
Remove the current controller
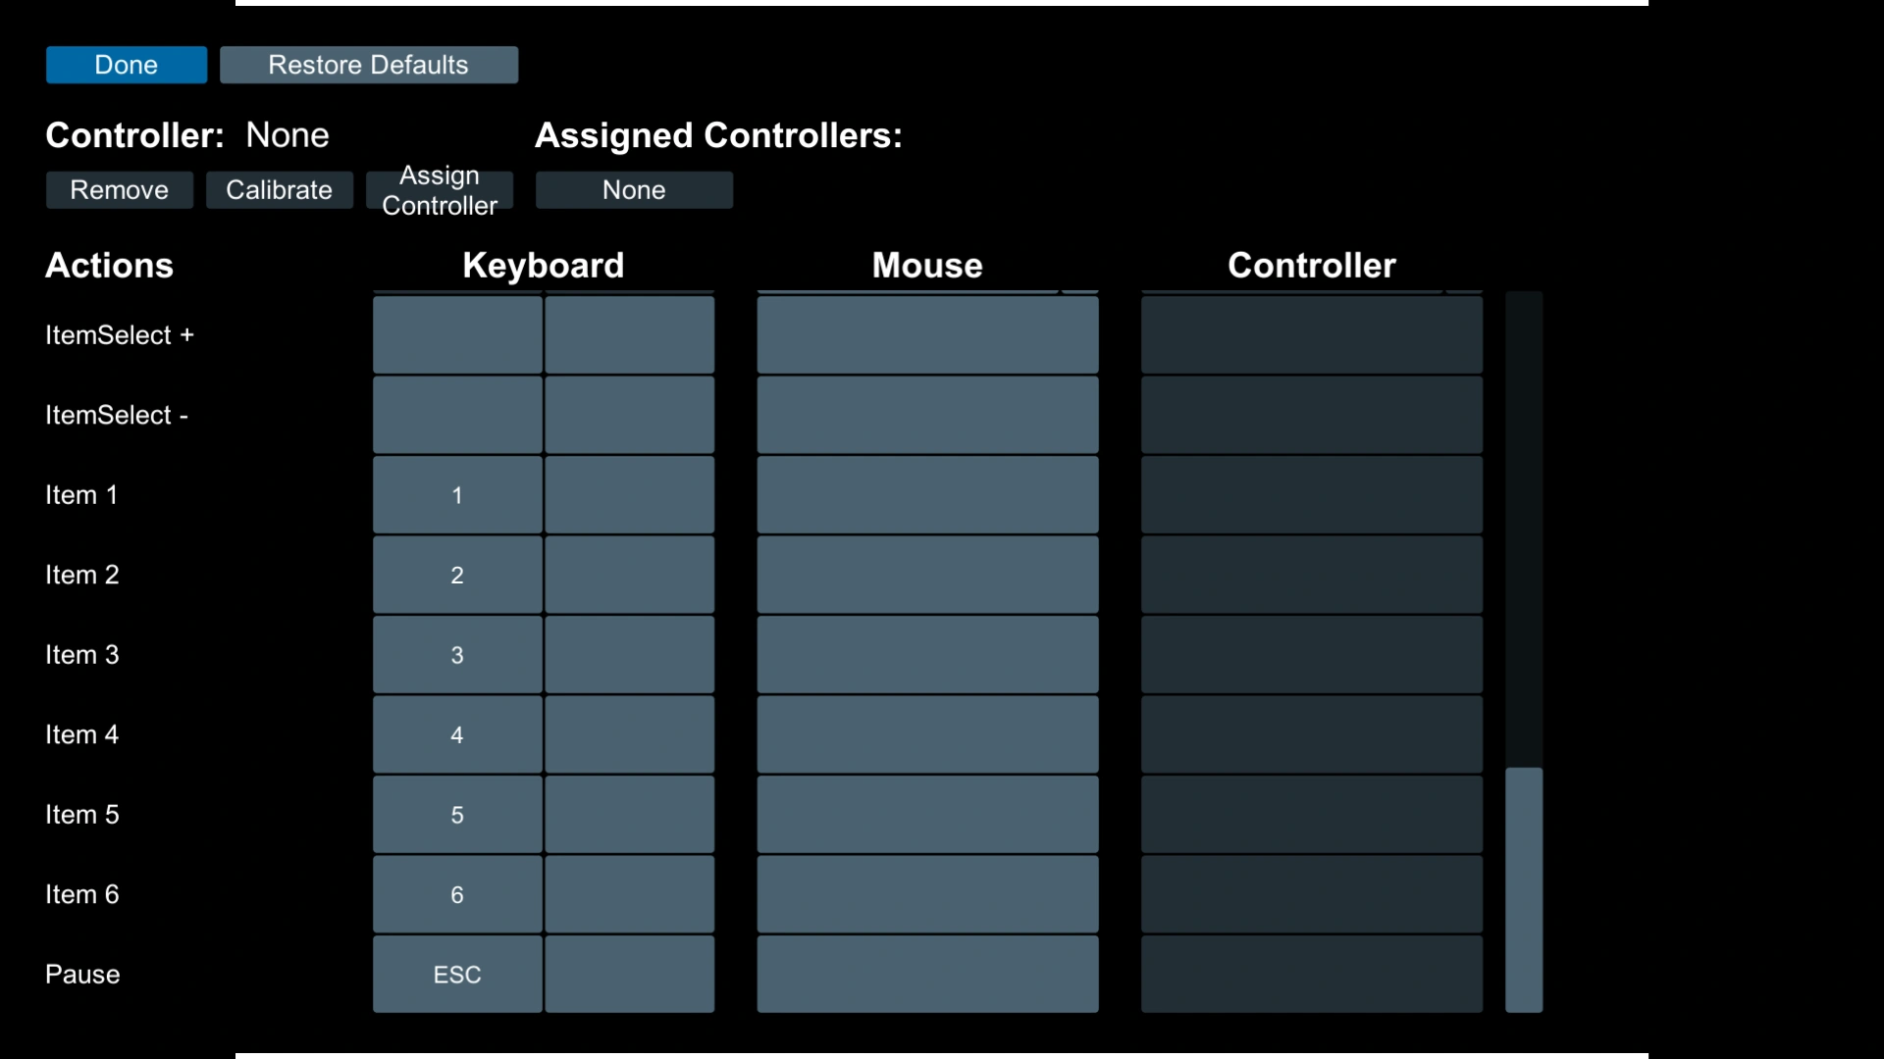point(120,190)
